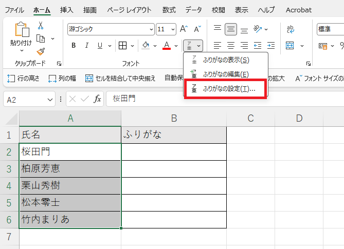Screen dimensions: 344x249
Task: Click the borders icon
Action: point(123,46)
